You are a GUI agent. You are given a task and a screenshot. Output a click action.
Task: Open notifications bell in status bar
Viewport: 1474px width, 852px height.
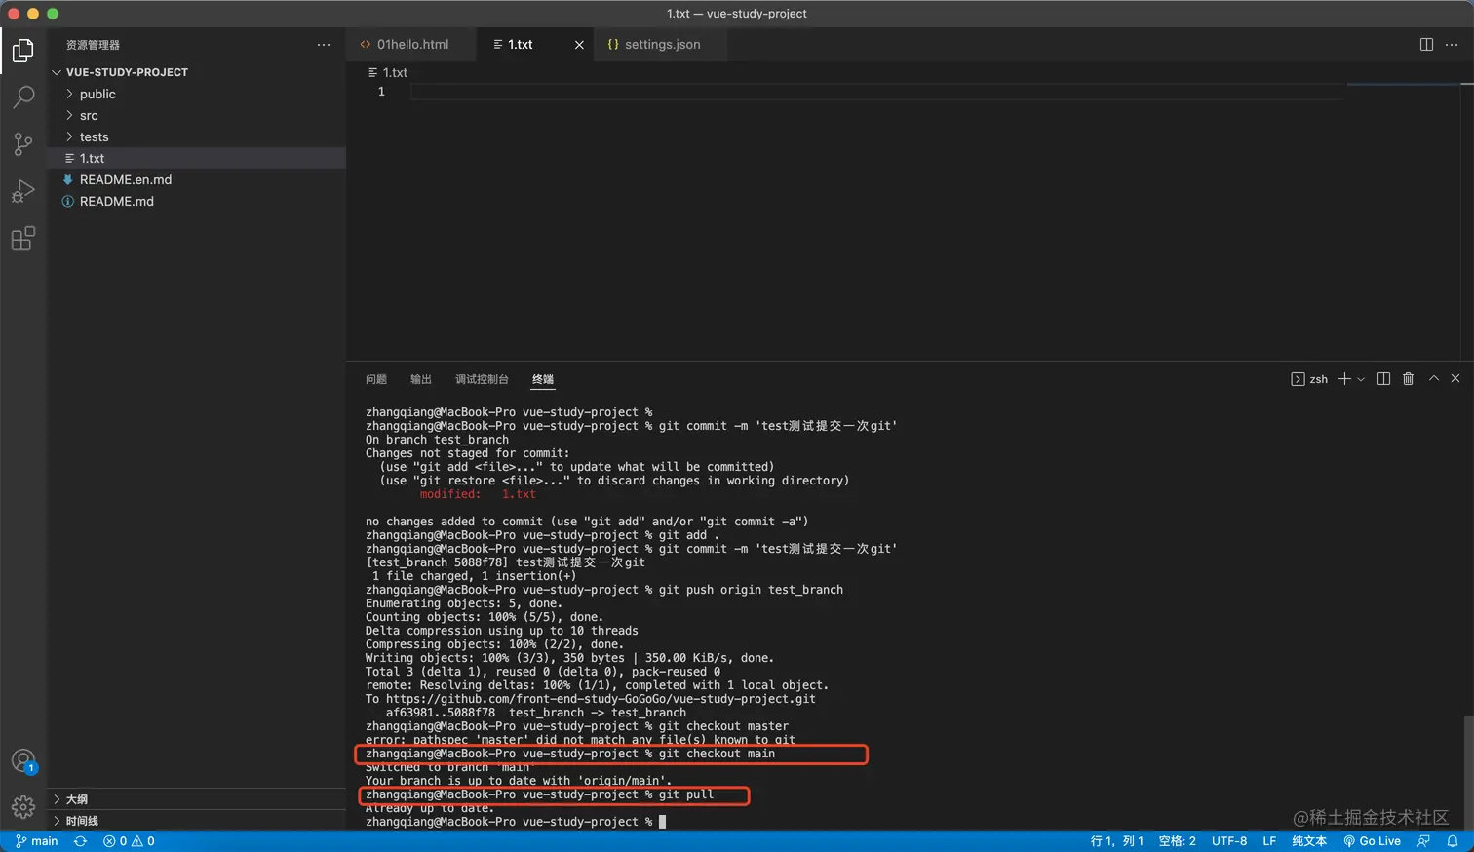click(1453, 841)
